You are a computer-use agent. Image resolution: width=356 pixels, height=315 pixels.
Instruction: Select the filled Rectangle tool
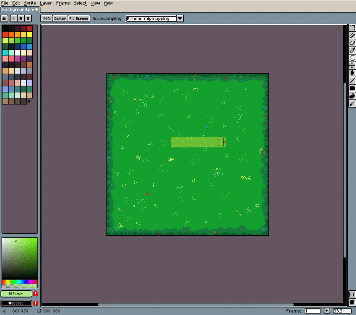tap(352, 88)
